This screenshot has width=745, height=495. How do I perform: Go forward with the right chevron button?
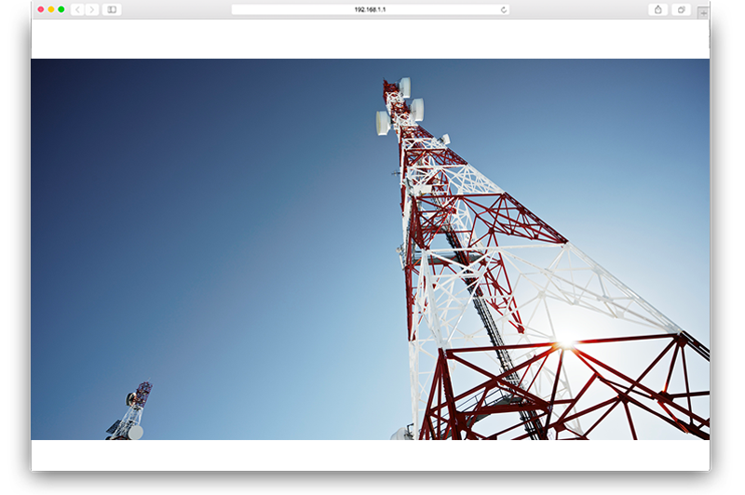pyautogui.click(x=91, y=9)
